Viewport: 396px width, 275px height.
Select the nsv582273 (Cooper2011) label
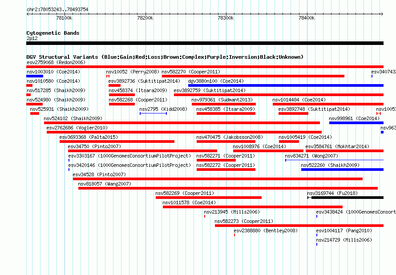(244, 221)
